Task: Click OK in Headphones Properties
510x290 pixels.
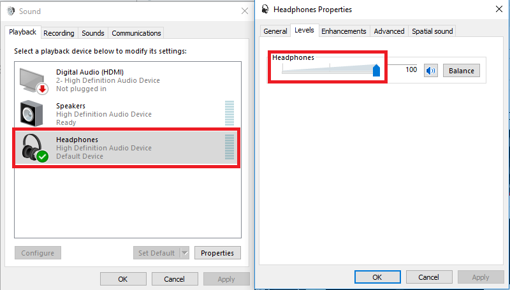Action: (377, 277)
